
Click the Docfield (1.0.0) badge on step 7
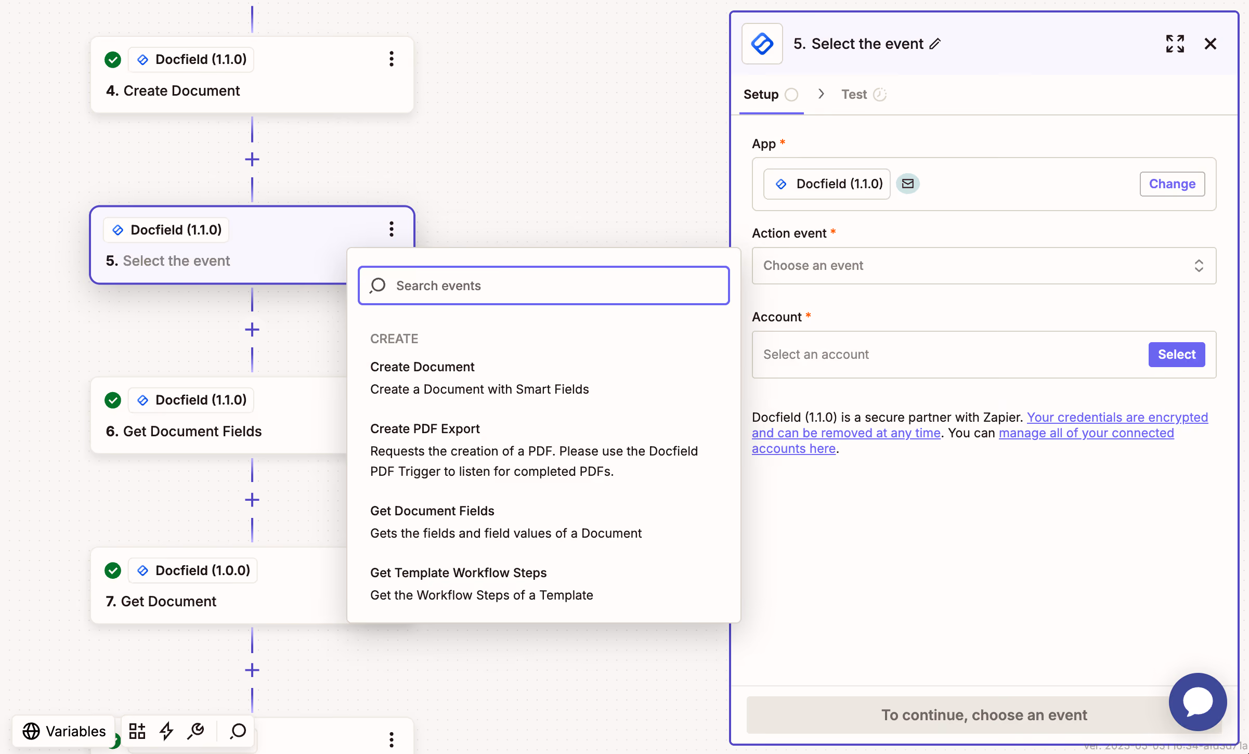(x=193, y=570)
